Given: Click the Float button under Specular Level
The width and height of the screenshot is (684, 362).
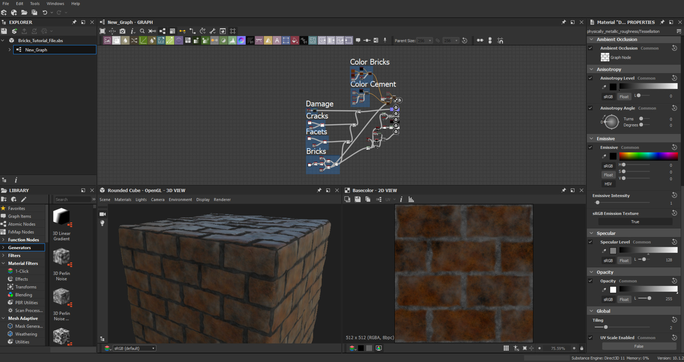Looking at the screenshot, I should [x=624, y=260].
